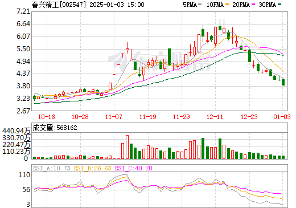Click the 440.94万 volume axis label
Viewport: 296px width, 208px height.
[16, 131]
